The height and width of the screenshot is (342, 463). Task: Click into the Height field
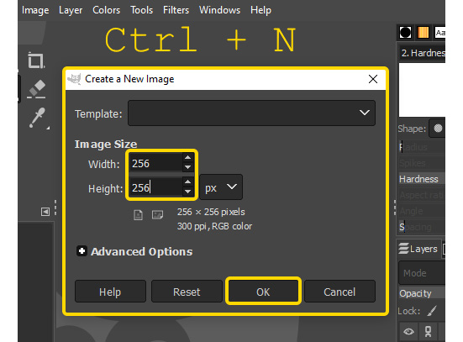click(x=156, y=187)
